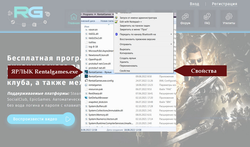Expand the breadcrumb arrow after RentalGames
Viewport: 250px width, 147px height.
coord(113,14)
